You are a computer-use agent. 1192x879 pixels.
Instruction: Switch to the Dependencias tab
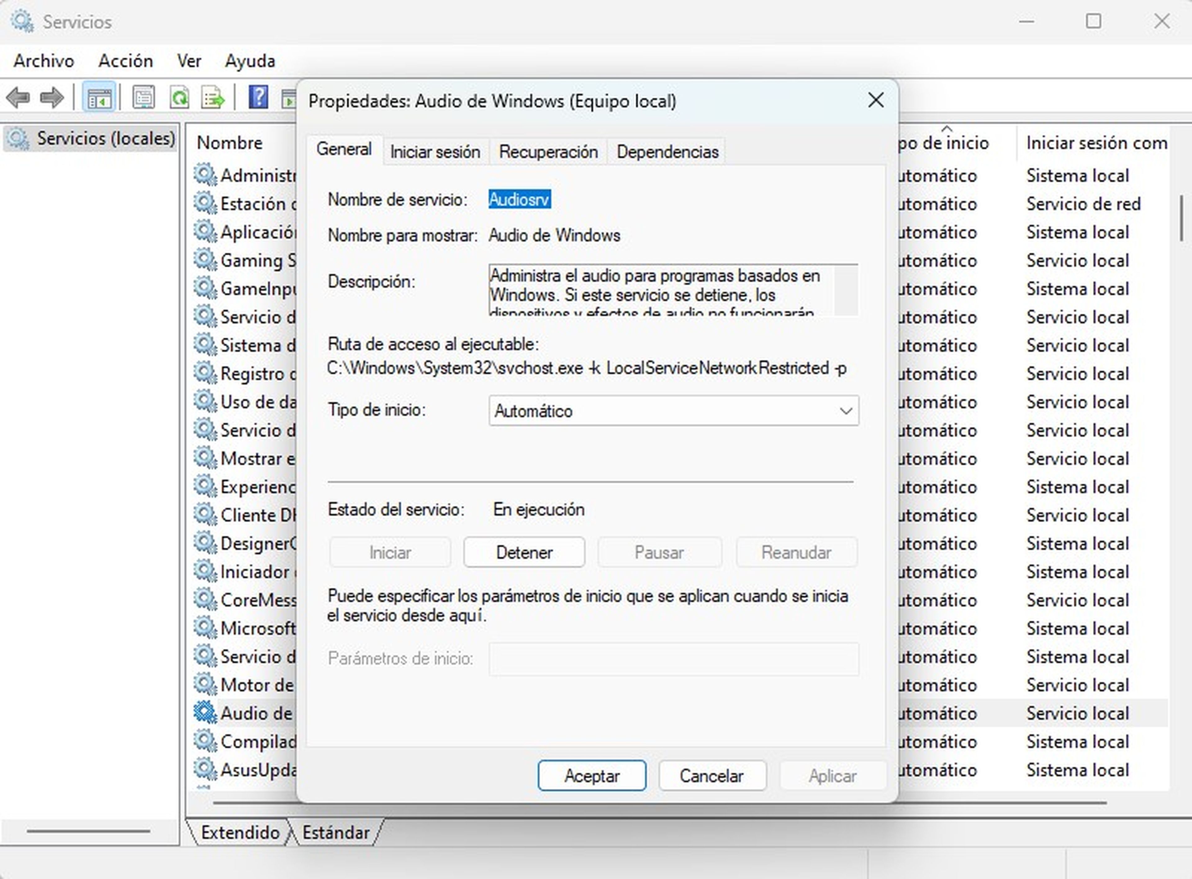pos(667,152)
